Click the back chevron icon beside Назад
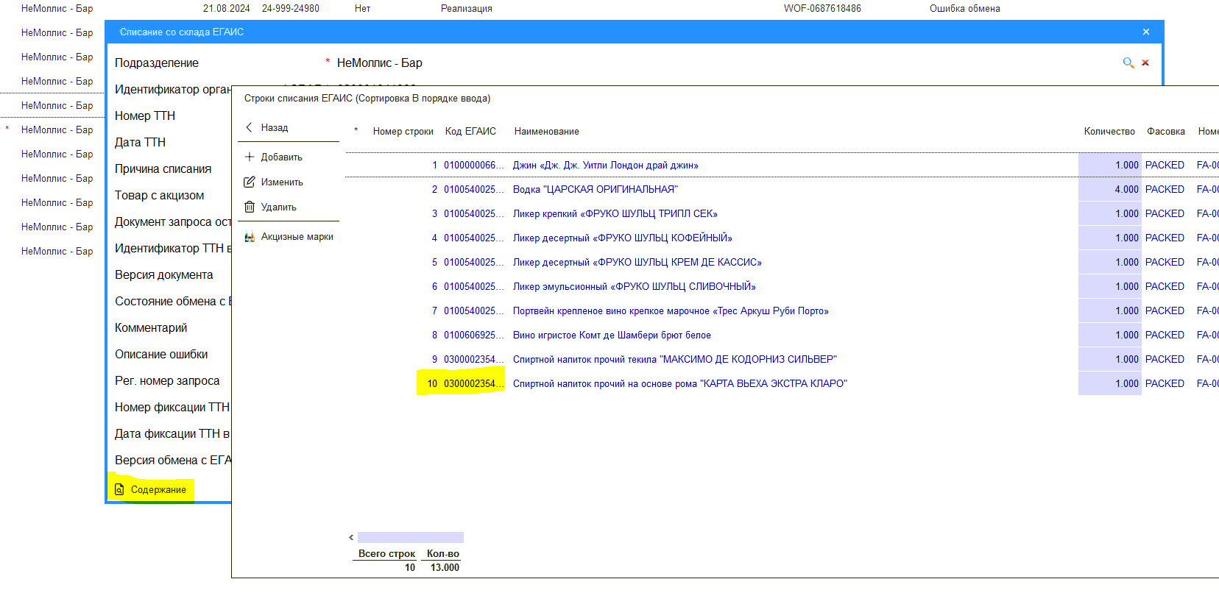Screen dimensions: 1219x593 point(249,128)
